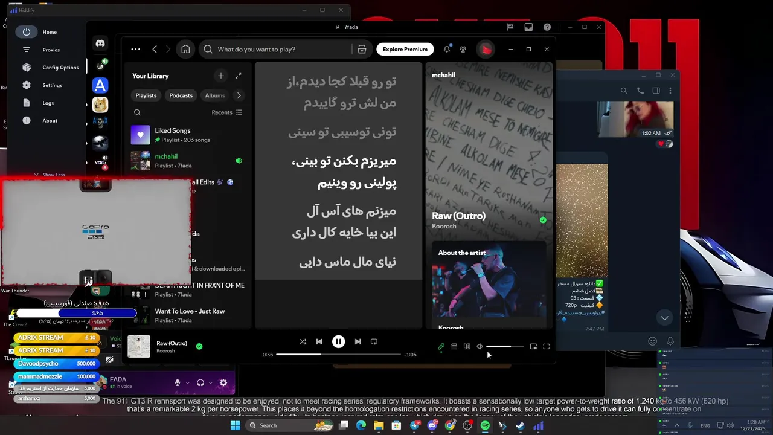
Task: Open Hiddify Logs page
Action: 48,103
